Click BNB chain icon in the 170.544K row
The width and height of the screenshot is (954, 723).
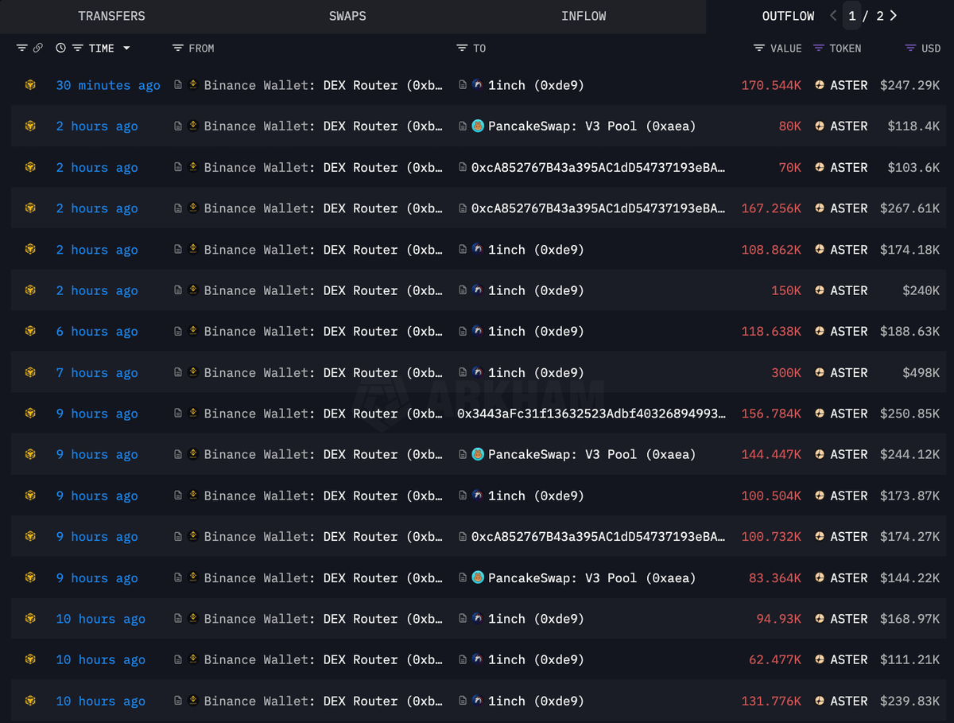click(x=30, y=85)
